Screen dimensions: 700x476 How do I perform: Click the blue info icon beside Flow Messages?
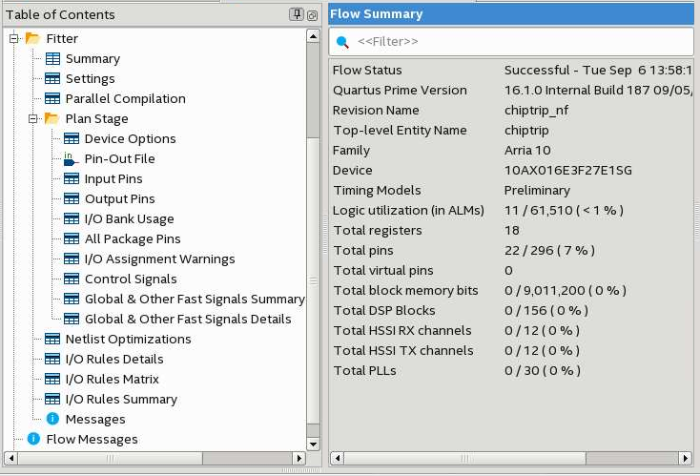pyautogui.click(x=33, y=439)
